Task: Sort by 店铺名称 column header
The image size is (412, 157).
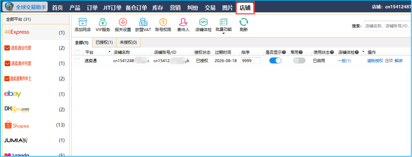Action: click(122, 52)
